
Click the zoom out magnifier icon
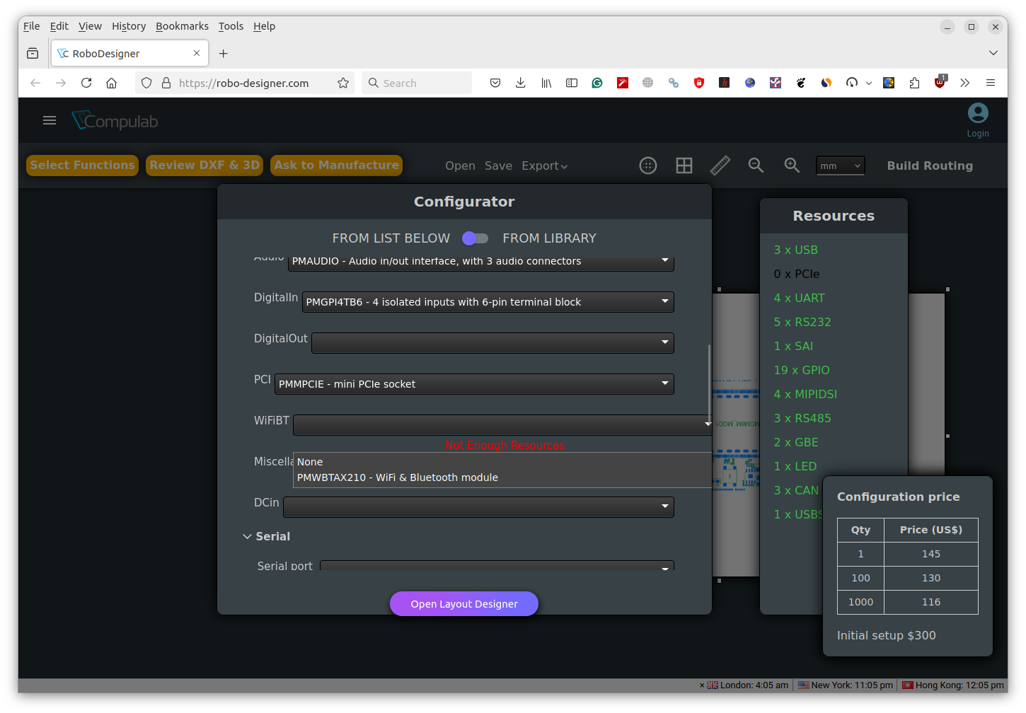click(756, 166)
